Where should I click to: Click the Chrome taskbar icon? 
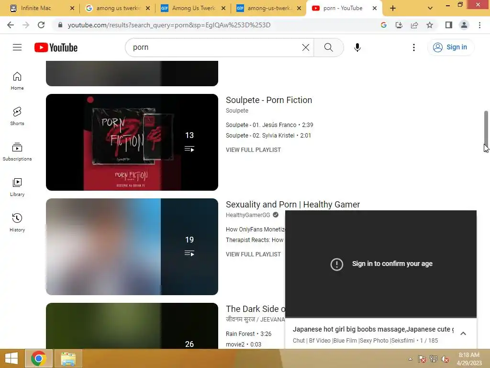click(x=39, y=358)
